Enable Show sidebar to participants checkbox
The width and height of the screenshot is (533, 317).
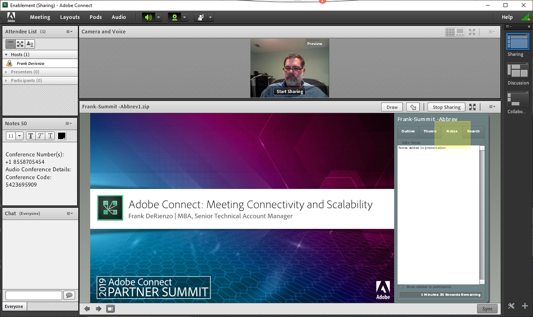pyautogui.click(x=401, y=287)
